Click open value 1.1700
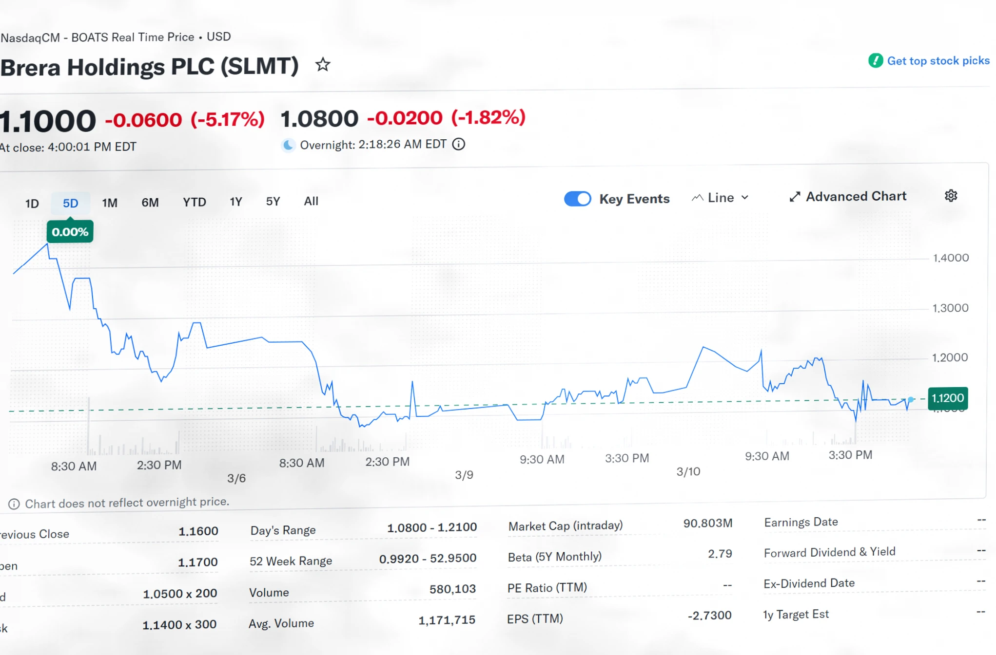 tap(198, 562)
